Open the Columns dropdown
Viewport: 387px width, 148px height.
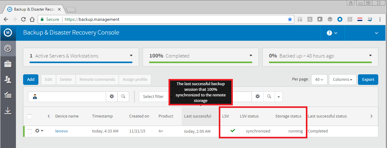pos(342,80)
